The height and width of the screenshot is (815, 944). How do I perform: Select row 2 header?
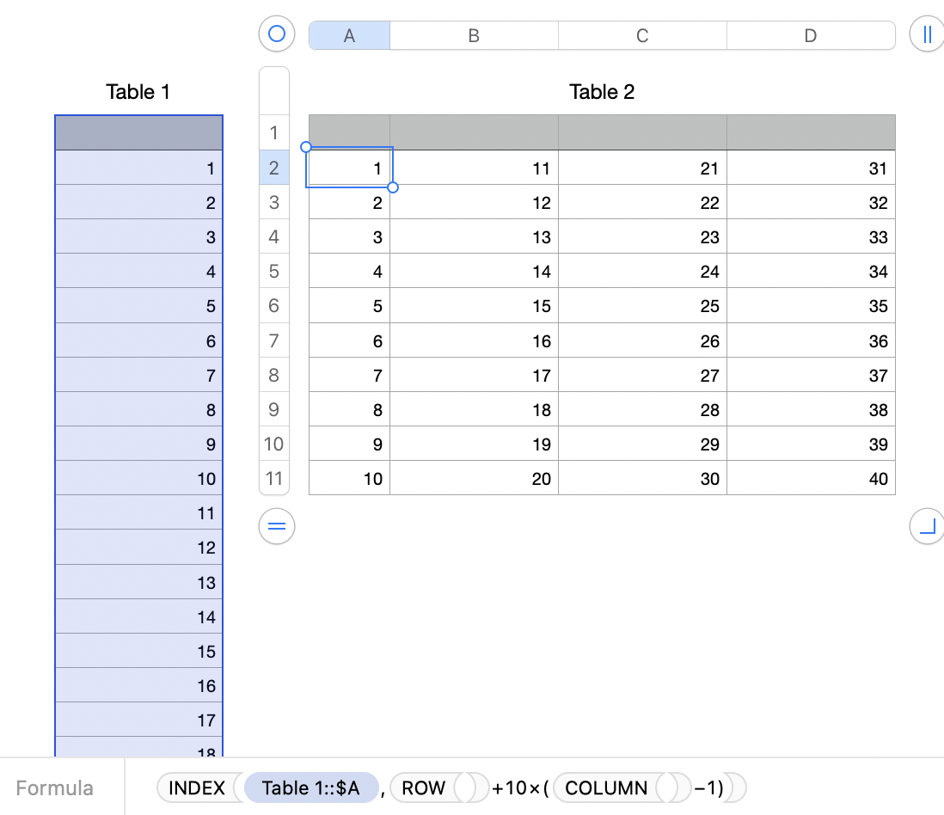(x=274, y=168)
